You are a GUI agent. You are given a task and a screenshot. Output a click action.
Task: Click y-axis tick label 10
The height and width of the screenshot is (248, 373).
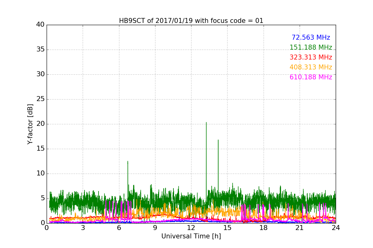tap(40, 174)
